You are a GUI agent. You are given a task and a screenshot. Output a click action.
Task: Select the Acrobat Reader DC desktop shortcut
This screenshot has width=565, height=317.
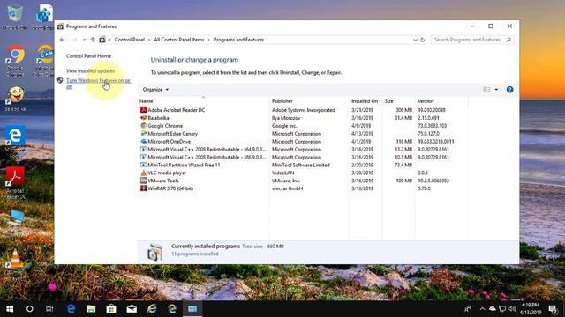[15, 183]
